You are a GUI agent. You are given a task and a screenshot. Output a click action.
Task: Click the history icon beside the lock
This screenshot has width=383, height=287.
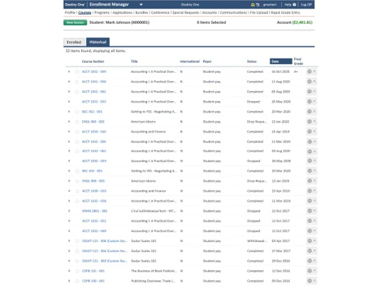point(257,5)
